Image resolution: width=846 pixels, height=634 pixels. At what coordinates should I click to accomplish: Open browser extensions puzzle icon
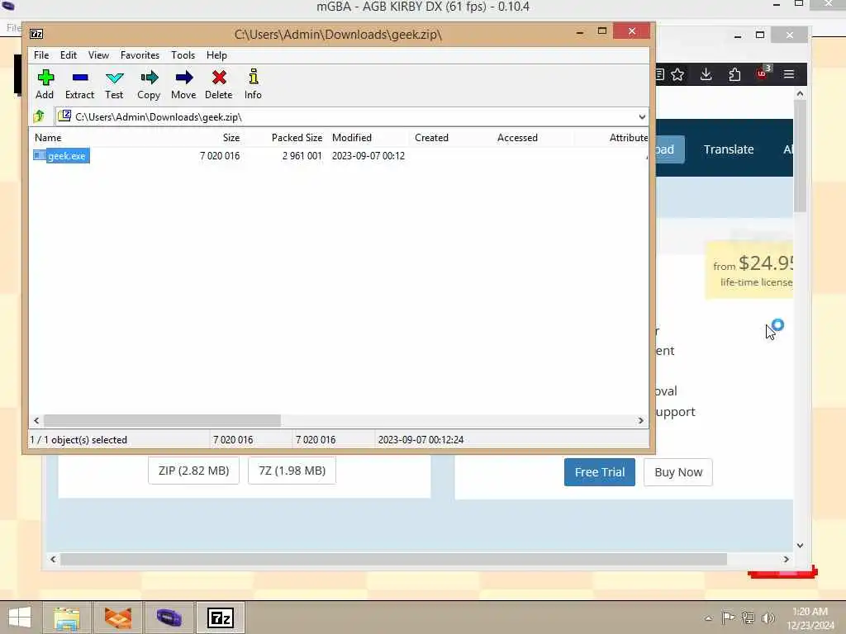734,74
